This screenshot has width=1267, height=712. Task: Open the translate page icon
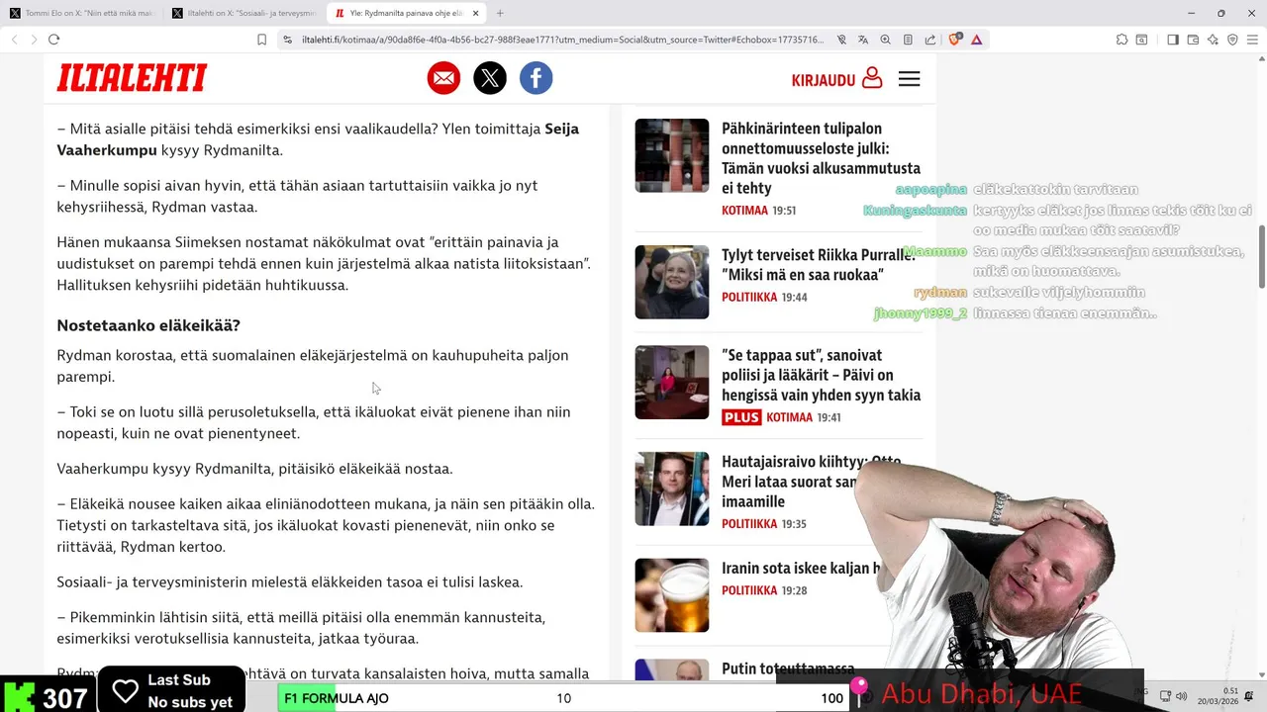pyautogui.click(x=863, y=40)
